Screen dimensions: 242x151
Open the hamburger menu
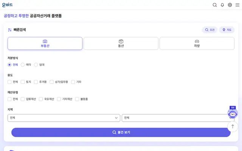pos(237,5)
